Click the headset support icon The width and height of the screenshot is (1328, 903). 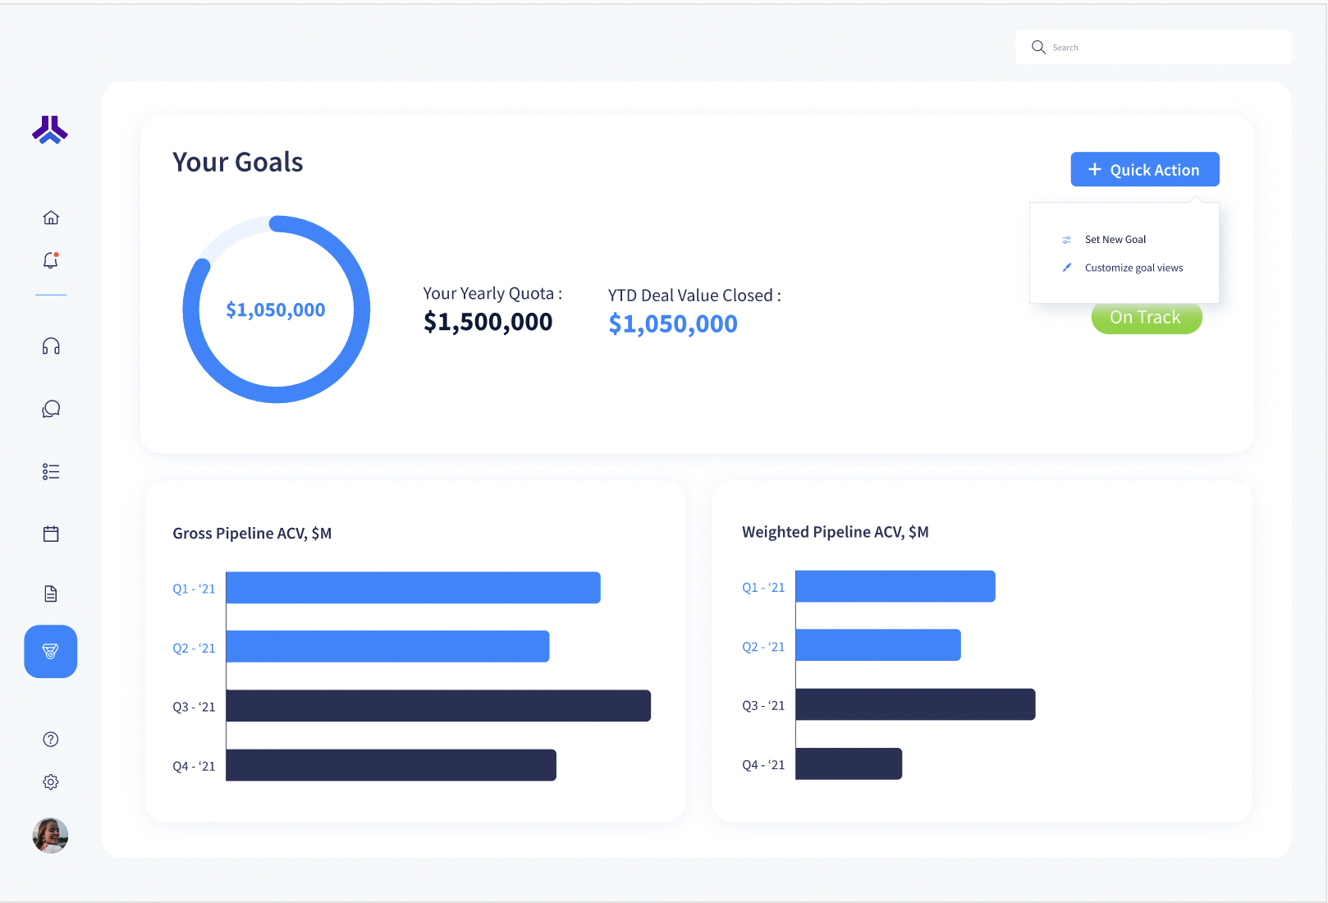tap(50, 346)
